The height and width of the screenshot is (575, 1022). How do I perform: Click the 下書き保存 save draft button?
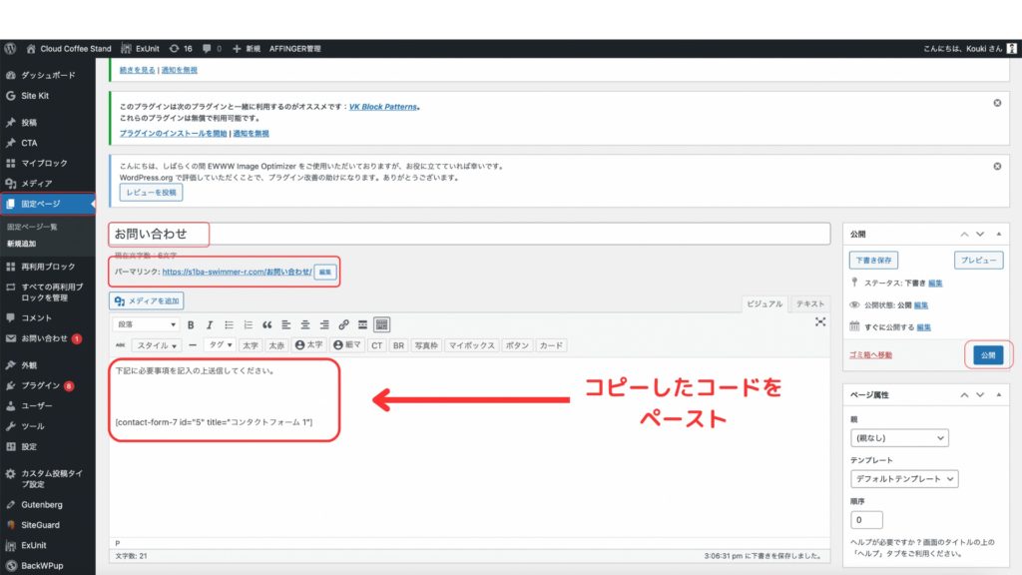click(x=873, y=261)
